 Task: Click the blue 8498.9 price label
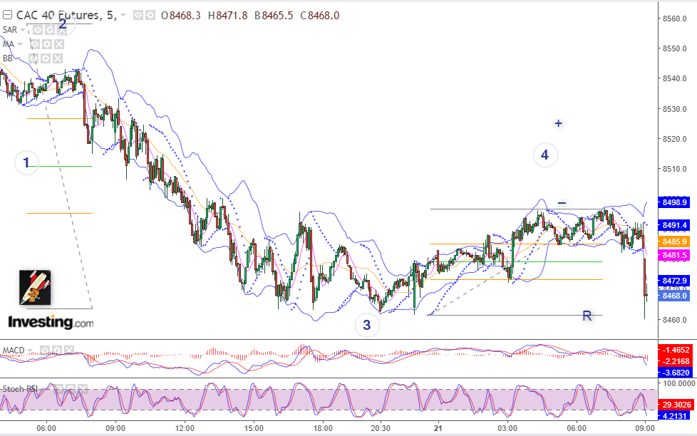click(674, 202)
